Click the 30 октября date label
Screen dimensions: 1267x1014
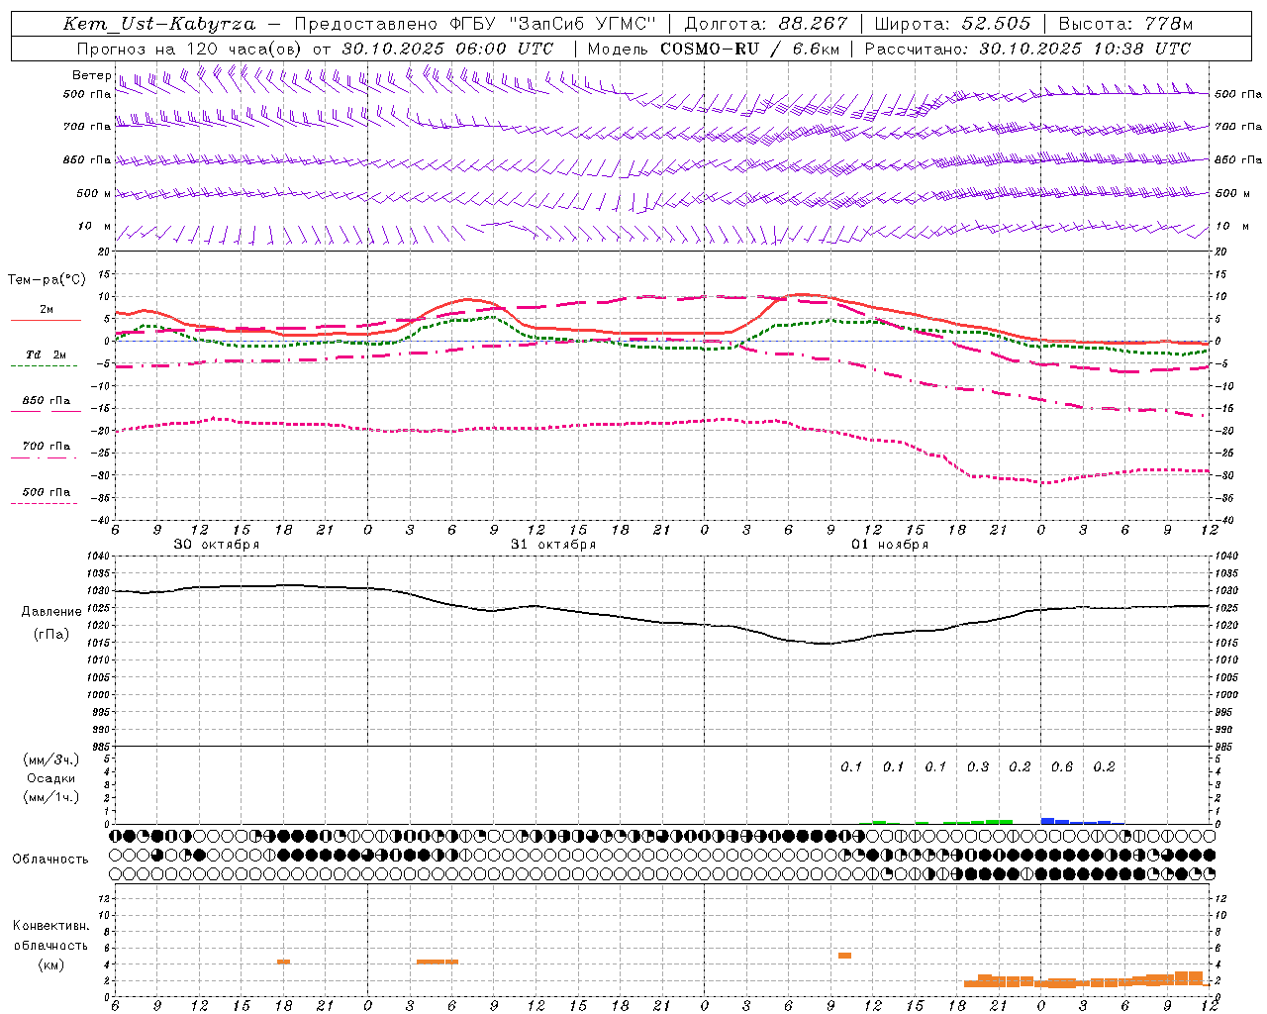[x=217, y=545]
